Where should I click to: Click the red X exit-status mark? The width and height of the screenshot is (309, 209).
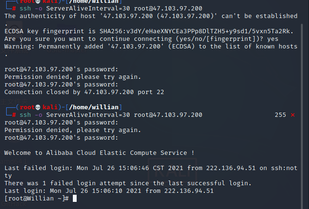pos(293,115)
